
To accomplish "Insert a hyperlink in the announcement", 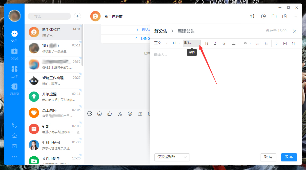I will pyautogui.click(x=276, y=43).
